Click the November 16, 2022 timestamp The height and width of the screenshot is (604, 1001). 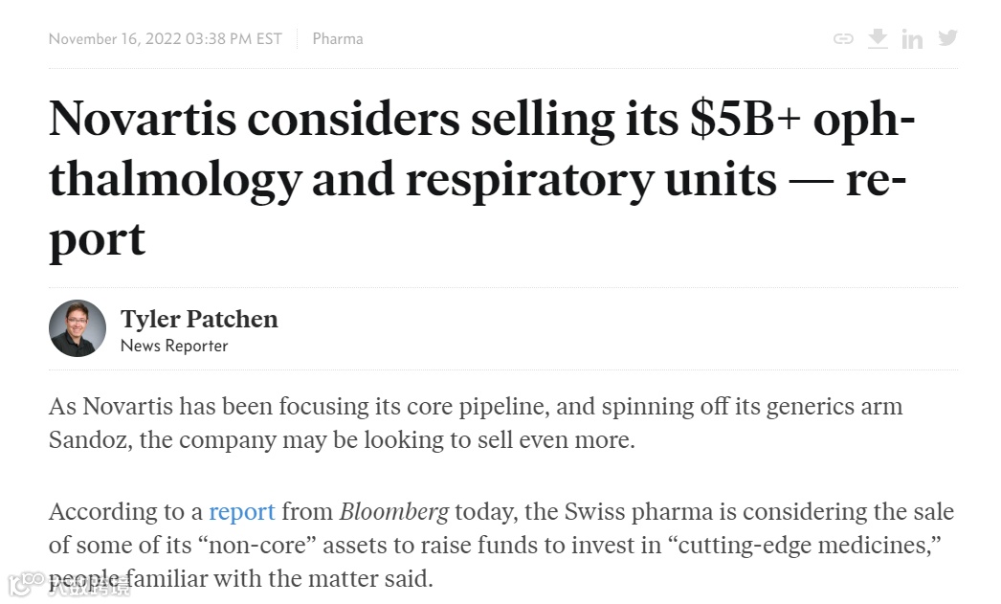click(166, 39)
